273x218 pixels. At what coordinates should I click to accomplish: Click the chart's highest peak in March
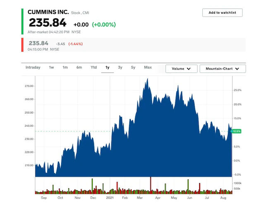[148, 79]
